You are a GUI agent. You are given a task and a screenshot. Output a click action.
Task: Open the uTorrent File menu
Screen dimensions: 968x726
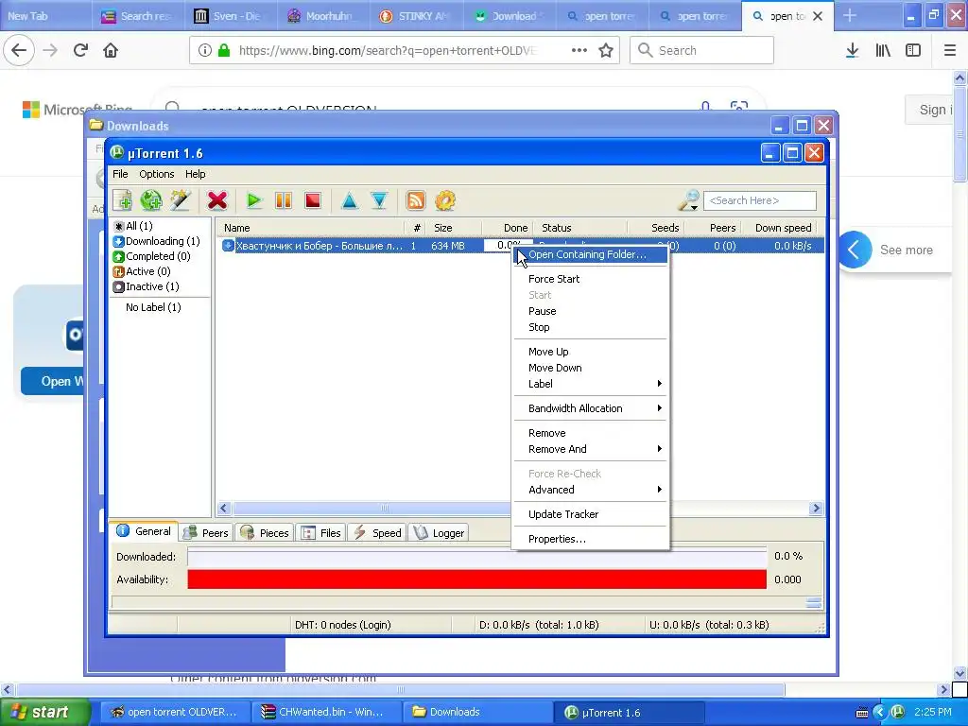pyautogui.click(x=120, y=174)
